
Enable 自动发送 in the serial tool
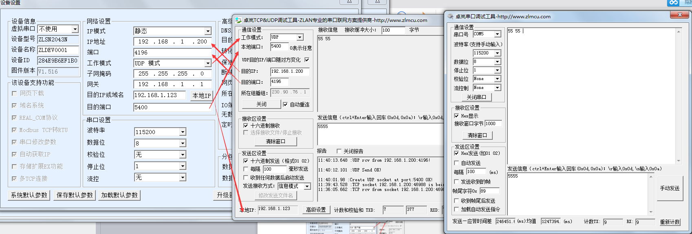456,163
